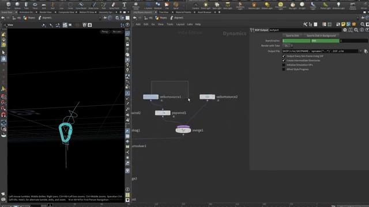Click the back arrow in scene view path bar

click(3, 18)
